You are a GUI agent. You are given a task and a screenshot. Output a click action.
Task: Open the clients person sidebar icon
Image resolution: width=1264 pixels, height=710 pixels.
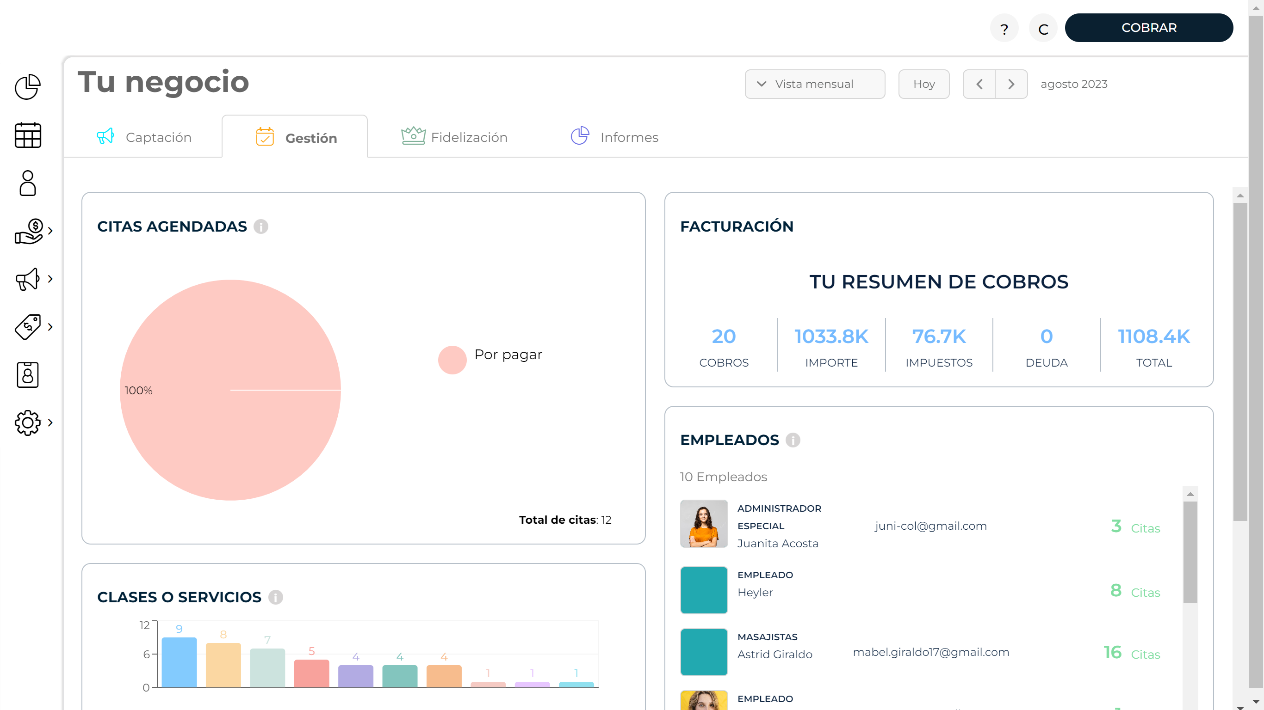(x=28, y=183)
